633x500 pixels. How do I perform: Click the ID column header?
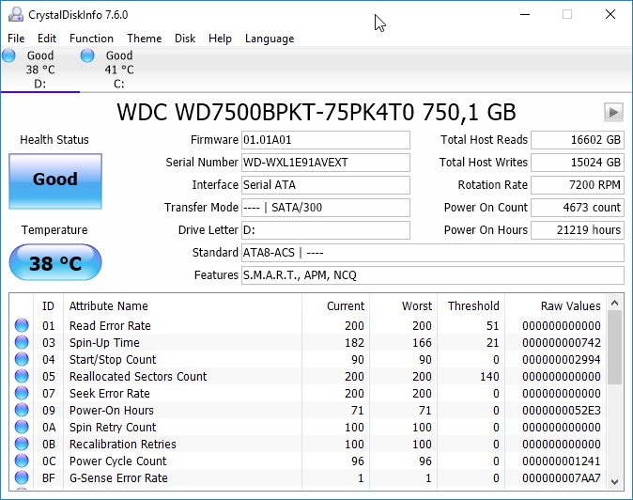click(48, 306)
